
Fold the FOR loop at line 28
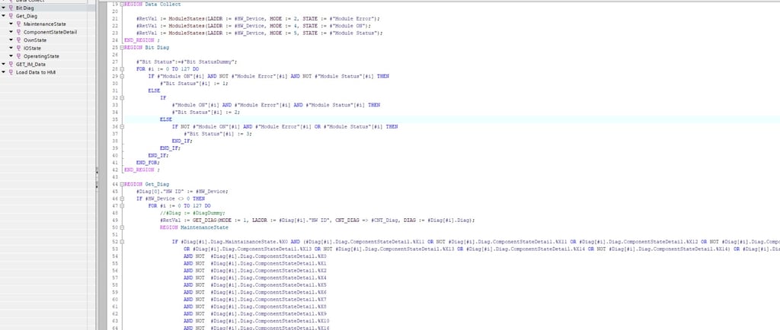[x=122, y=69]
